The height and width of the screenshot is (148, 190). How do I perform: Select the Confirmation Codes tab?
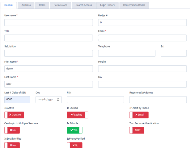click(x=134, y=5)
